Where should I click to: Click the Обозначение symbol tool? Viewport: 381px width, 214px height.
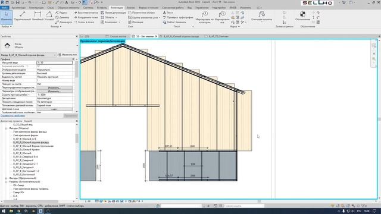point(302,16)
